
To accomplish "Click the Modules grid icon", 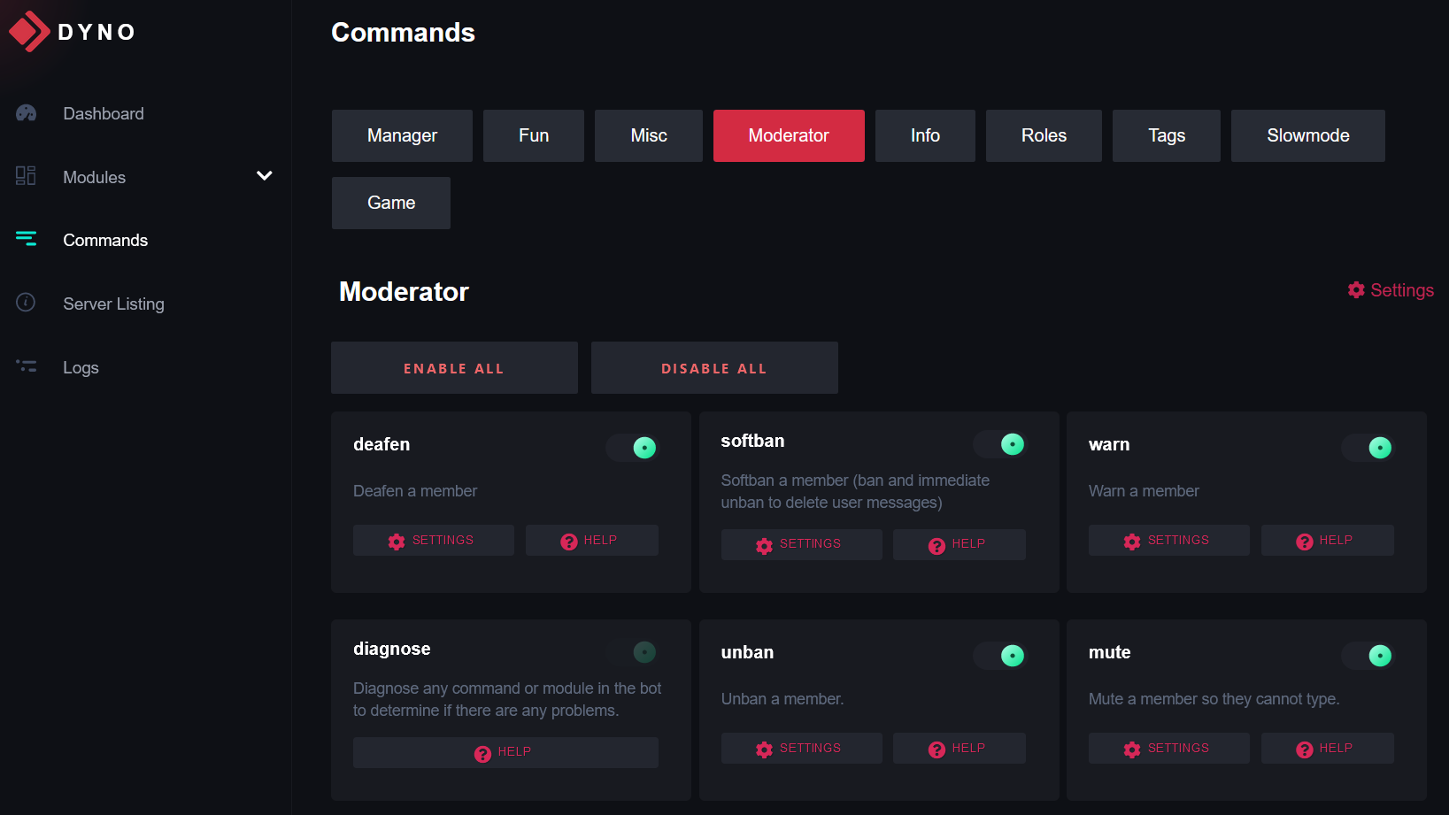I will pos(26,176).
